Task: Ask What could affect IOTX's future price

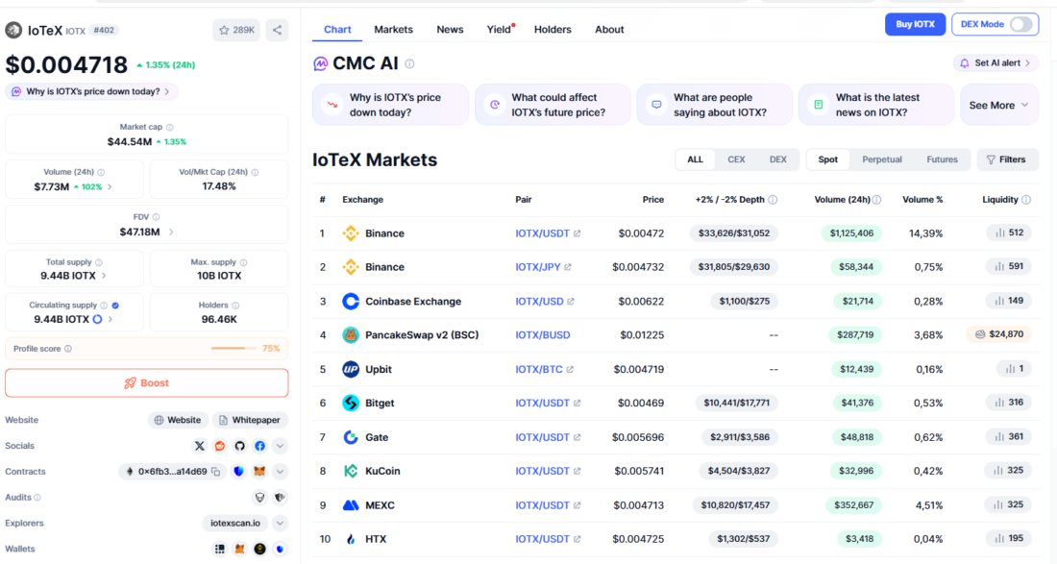Action: [x=553, y=105]
